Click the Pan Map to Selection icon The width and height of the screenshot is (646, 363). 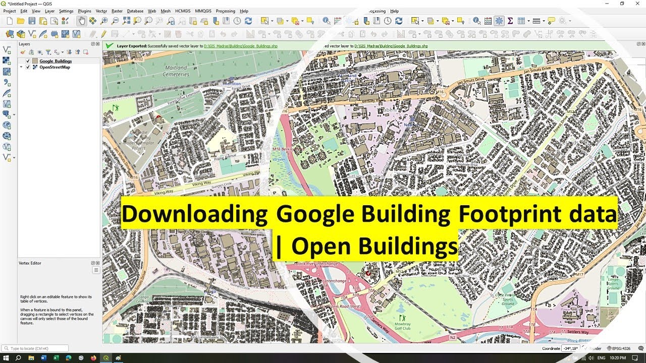(x=93, y=21)
